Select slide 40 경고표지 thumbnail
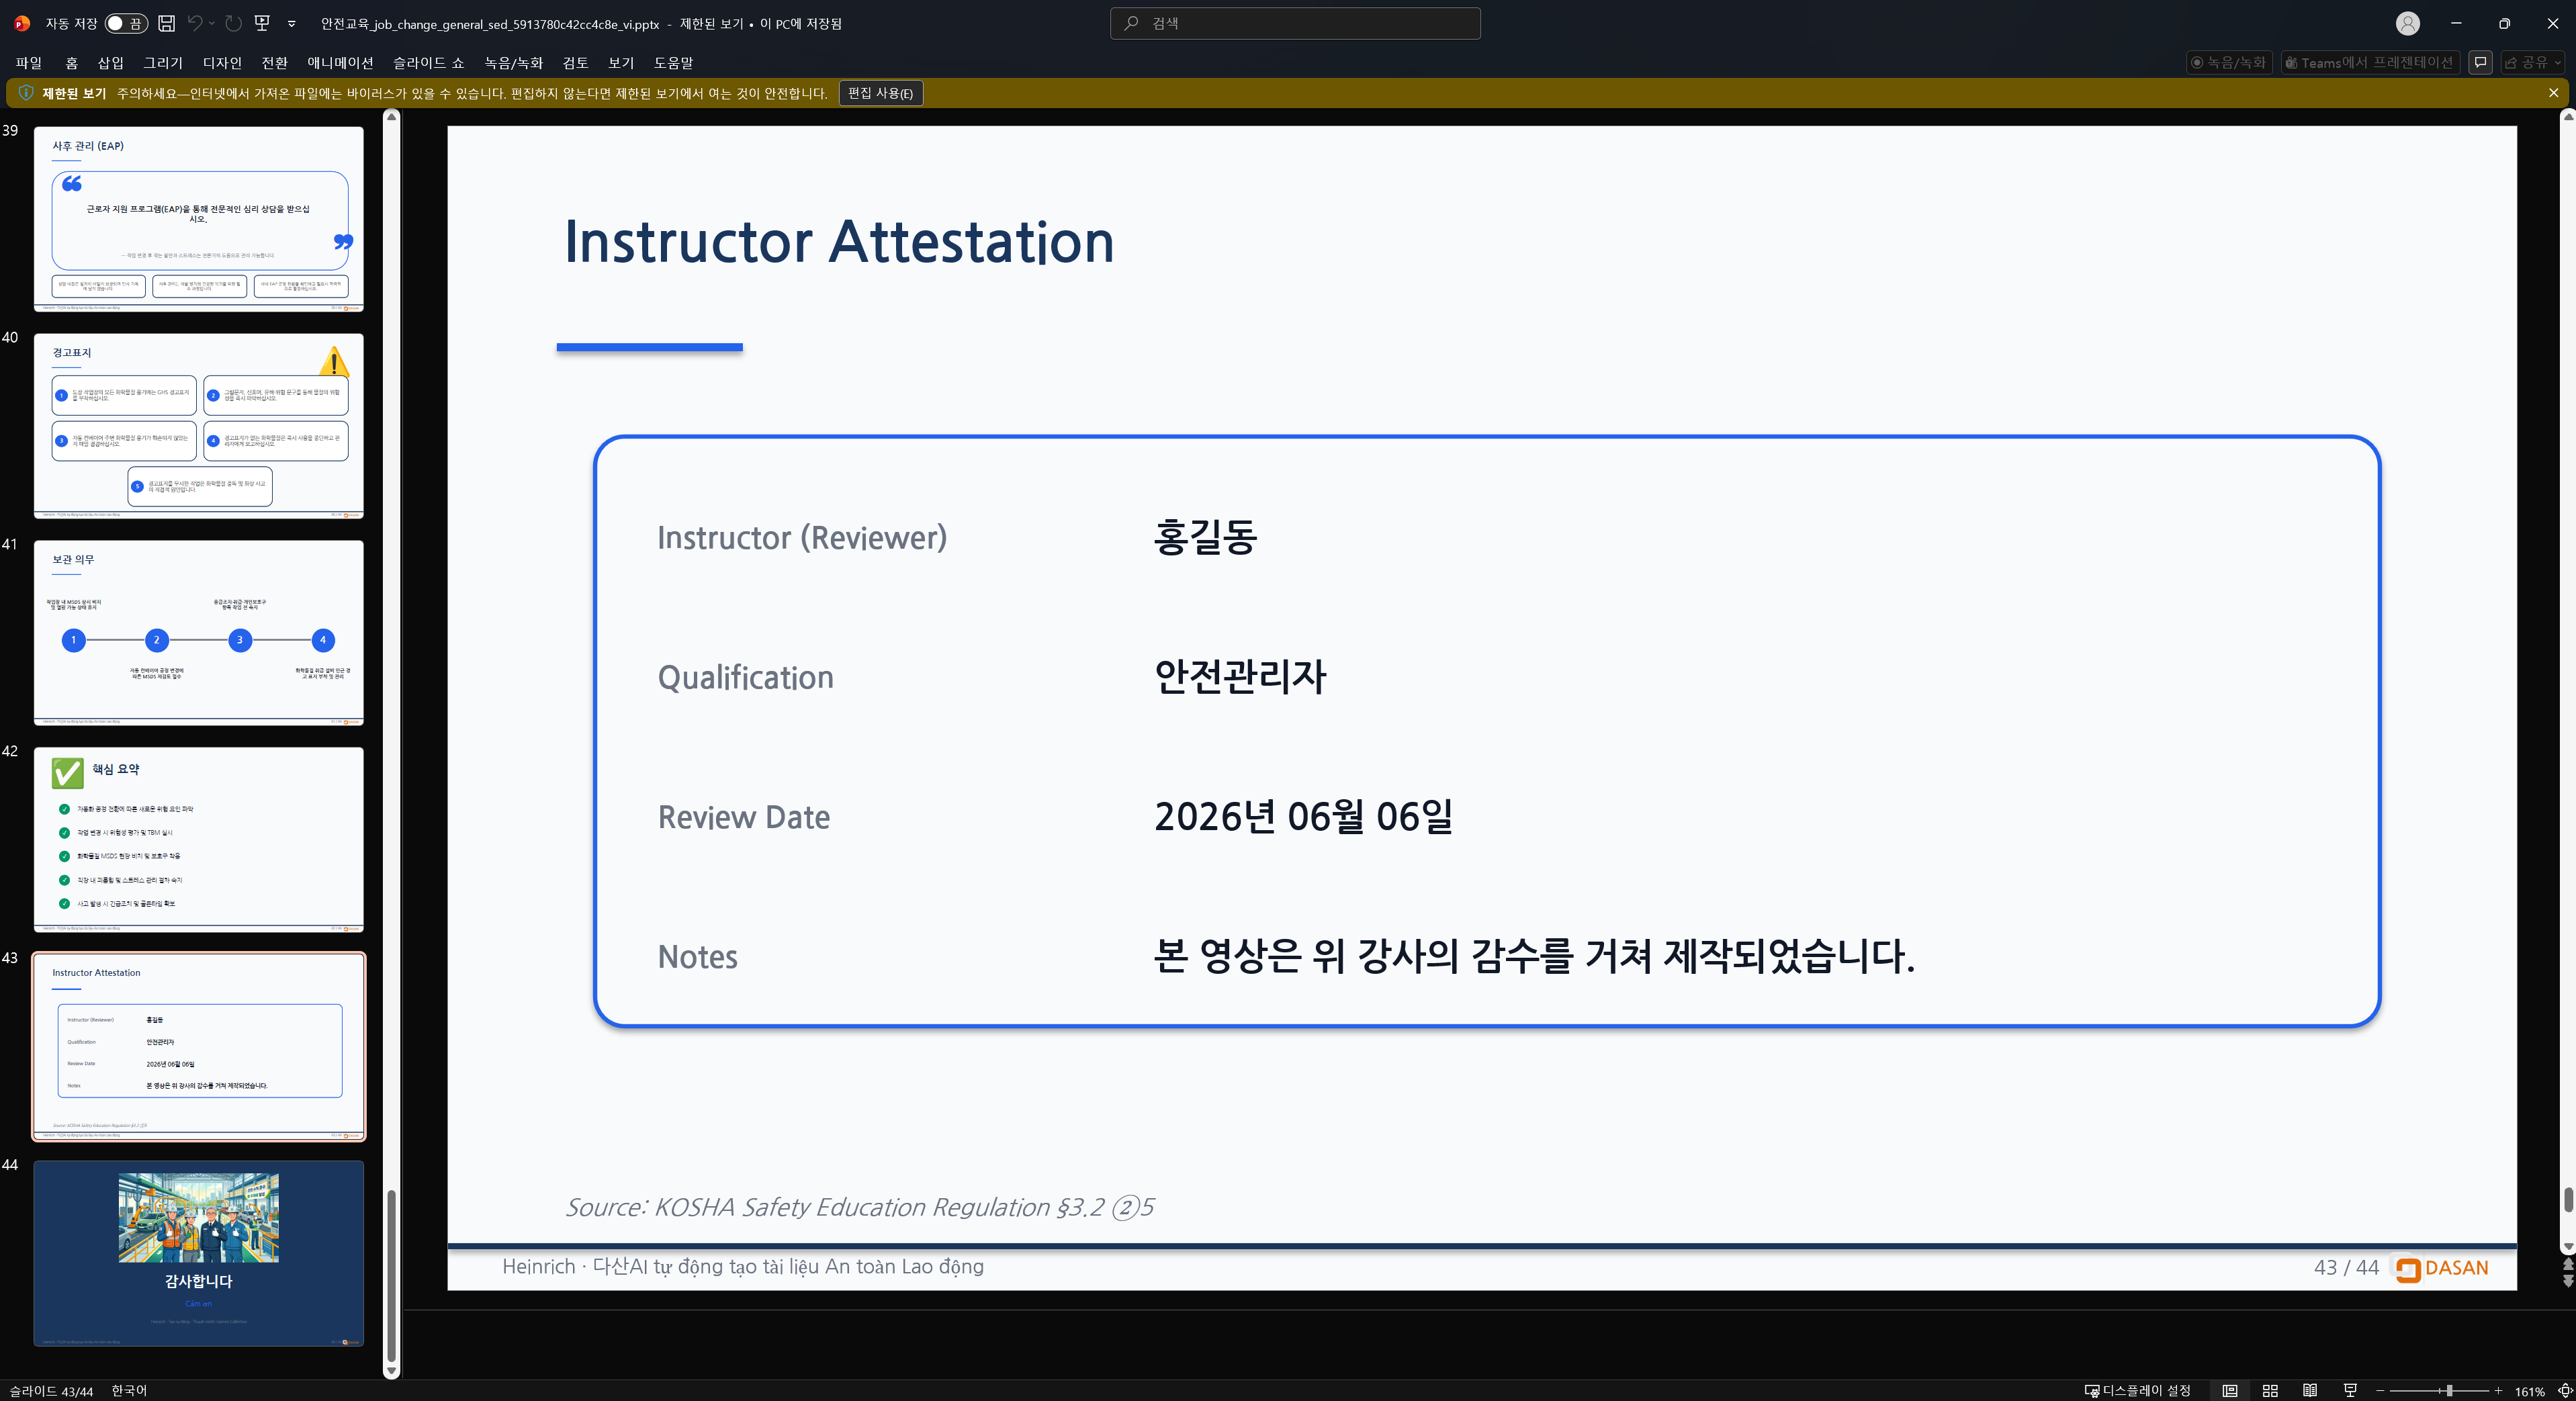This screenshot has height=1401, width=2576. tap(199, 426)
